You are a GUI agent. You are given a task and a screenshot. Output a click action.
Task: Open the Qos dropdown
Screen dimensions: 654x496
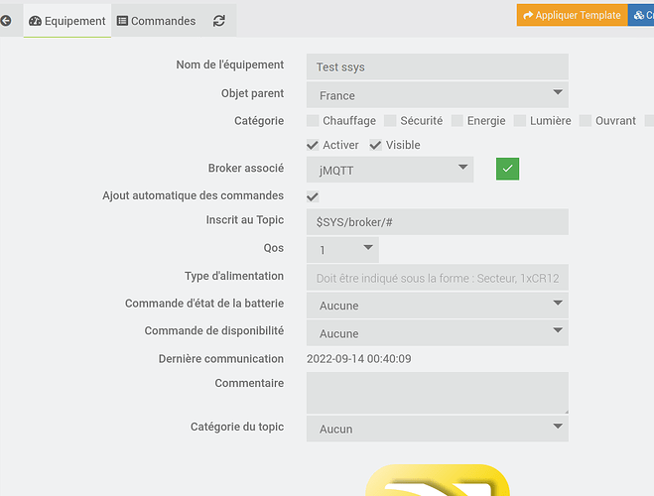pos(342,250)
